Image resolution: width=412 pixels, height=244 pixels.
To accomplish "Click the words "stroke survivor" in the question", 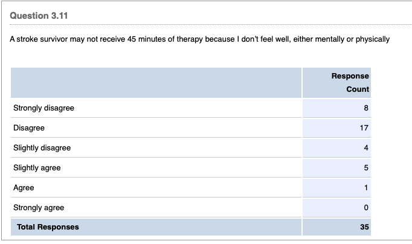I will click(42, 39).
